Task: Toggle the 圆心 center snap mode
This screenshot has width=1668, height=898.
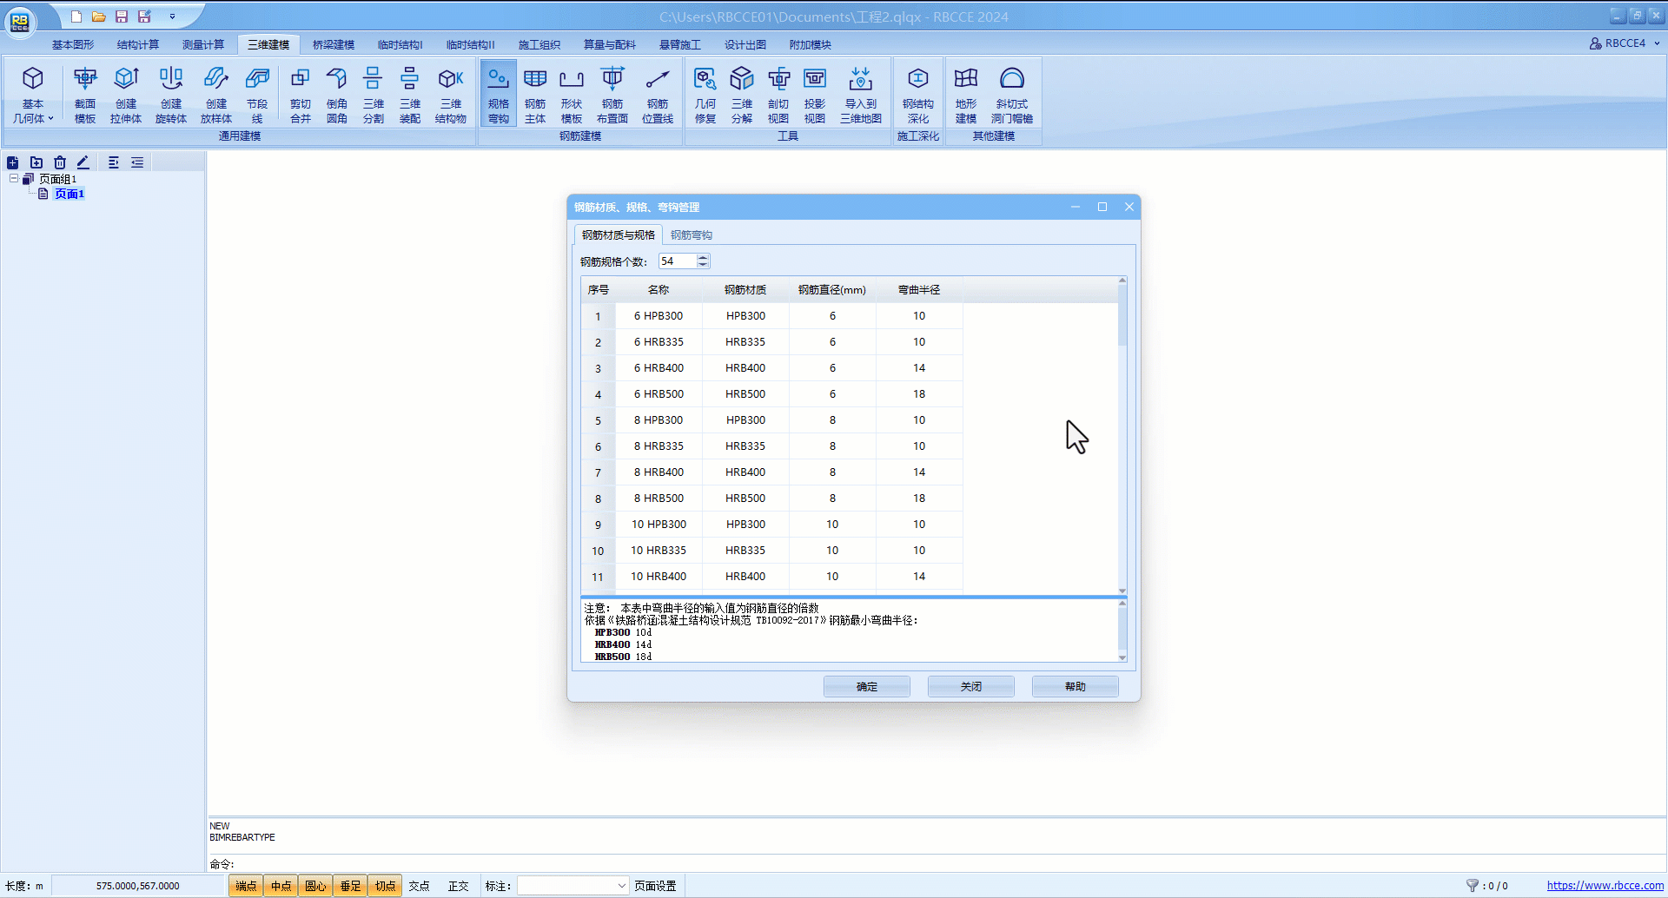Action: coord(315,886)
